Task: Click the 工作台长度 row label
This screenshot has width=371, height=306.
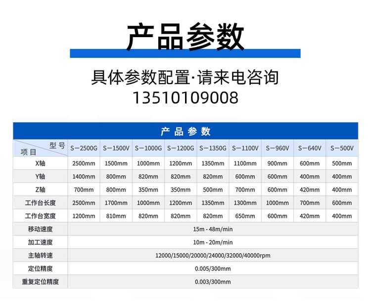Action: [40, 203]
